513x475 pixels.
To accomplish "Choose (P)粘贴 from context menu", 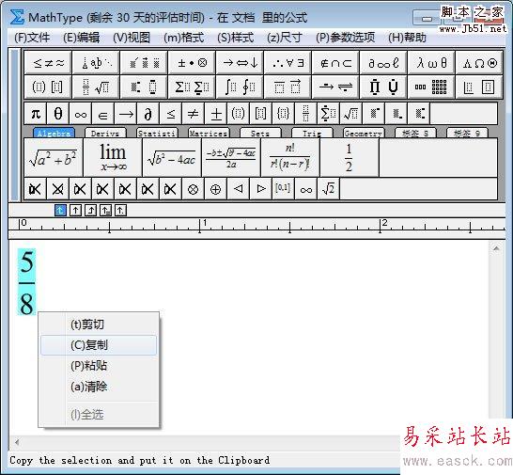I will 99,366.
